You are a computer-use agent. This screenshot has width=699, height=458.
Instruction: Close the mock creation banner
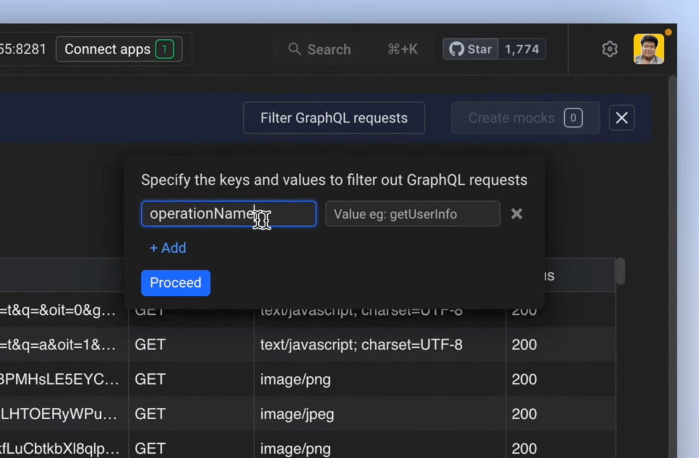[x=621, y=118]
